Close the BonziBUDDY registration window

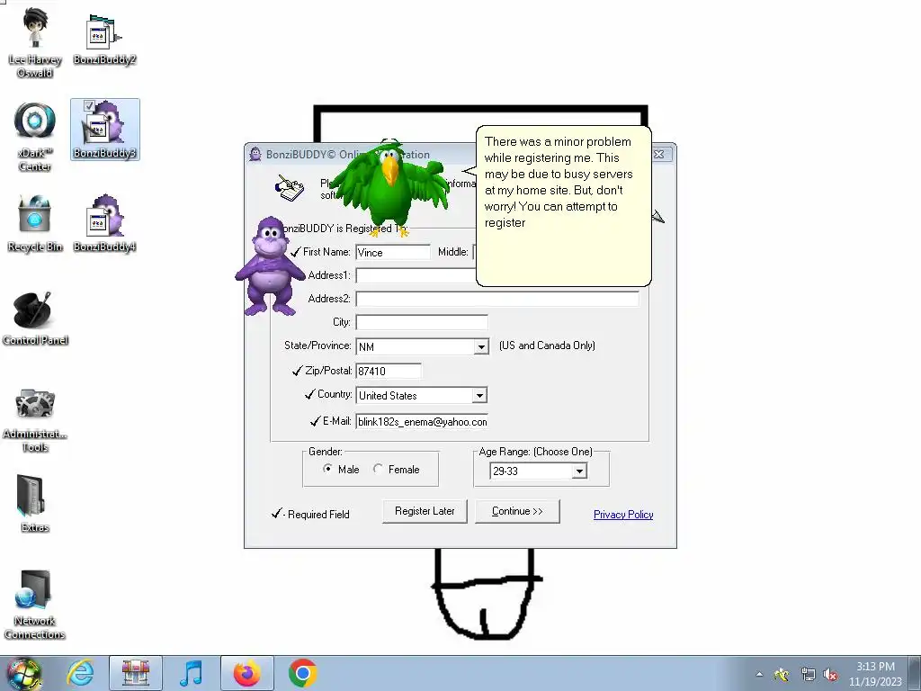[659, 154]
